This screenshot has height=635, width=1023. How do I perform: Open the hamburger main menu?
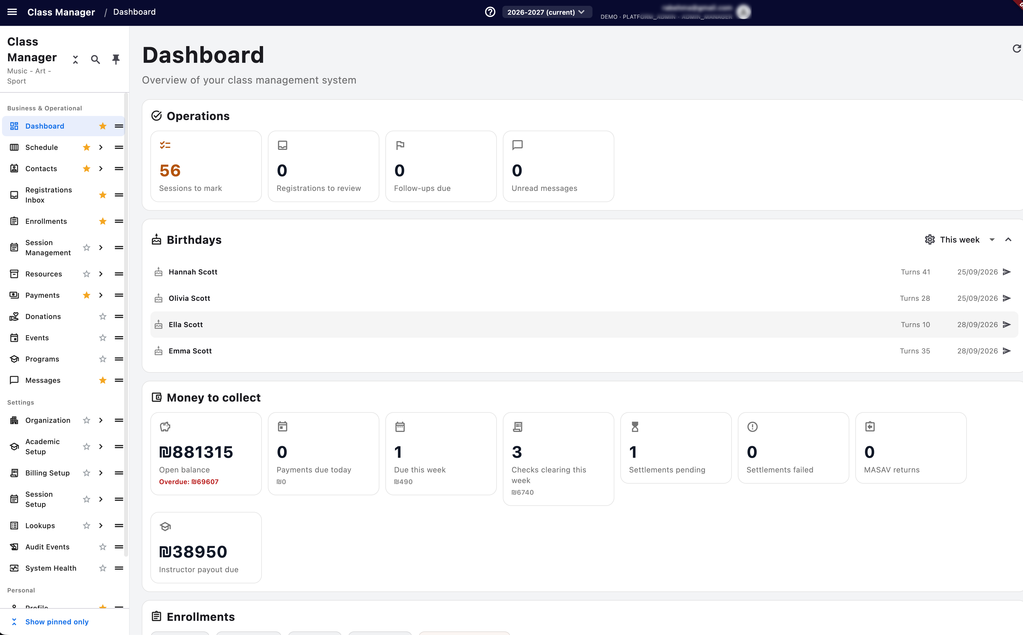tap(12, 12)
